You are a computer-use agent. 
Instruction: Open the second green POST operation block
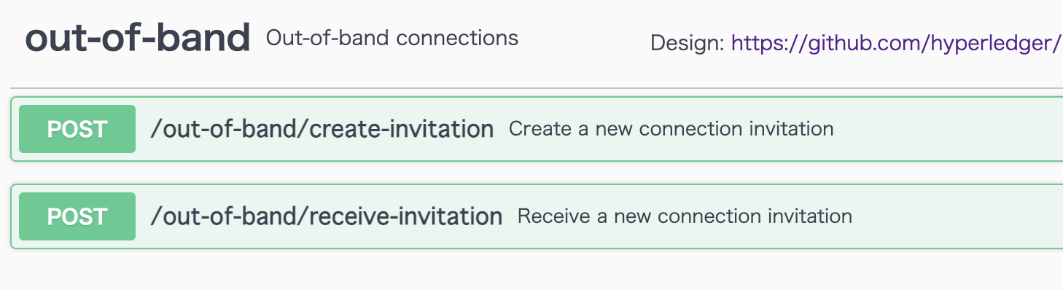point(537,216)
